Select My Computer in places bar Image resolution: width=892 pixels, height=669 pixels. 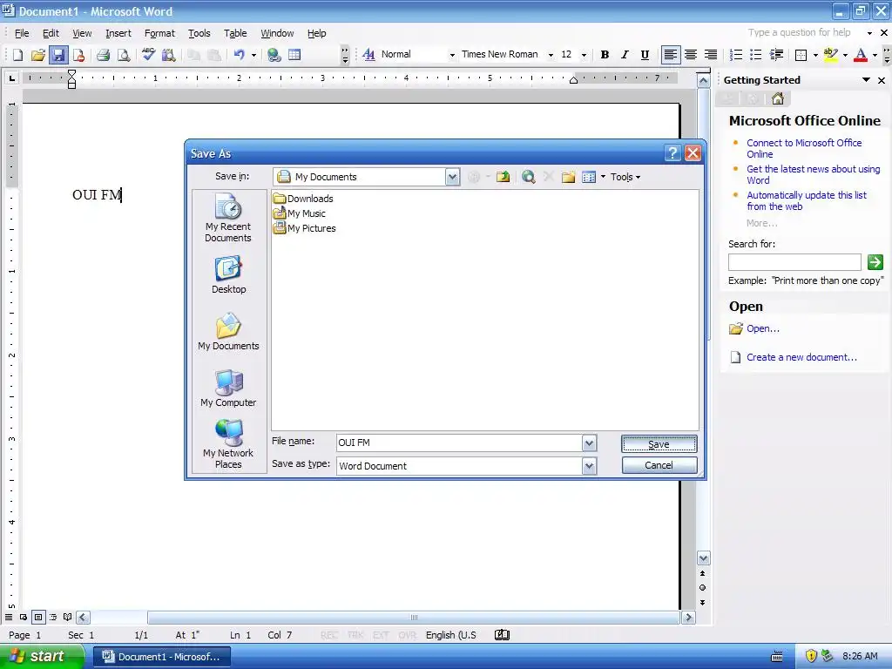(229, 388)
